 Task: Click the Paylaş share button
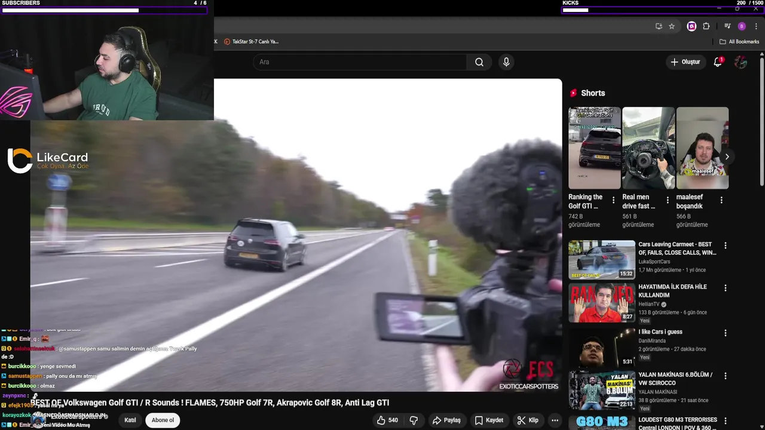point(446,420)
